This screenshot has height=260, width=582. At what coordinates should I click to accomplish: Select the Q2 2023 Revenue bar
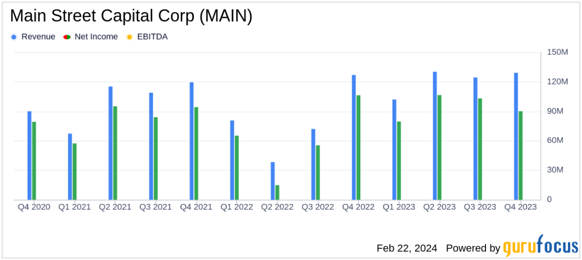[435, 136]
